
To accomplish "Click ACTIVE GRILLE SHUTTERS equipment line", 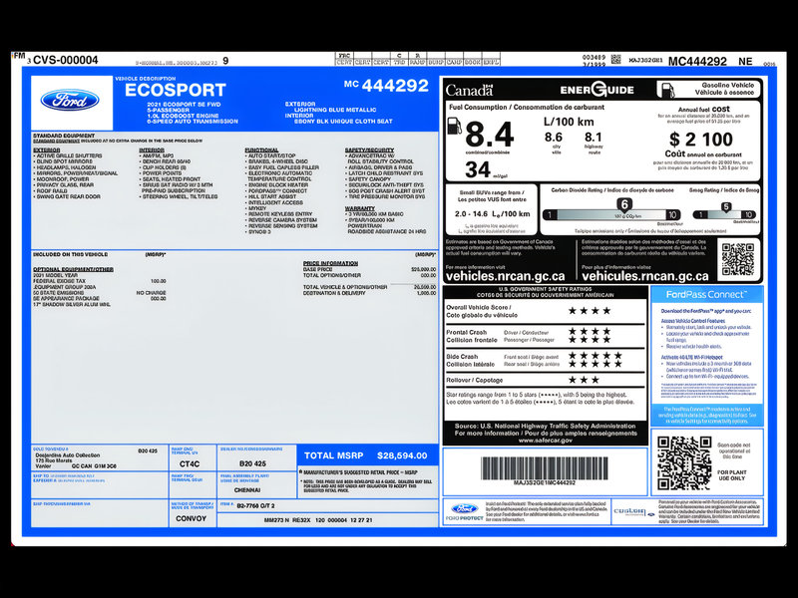I will [x=68, y=155].
